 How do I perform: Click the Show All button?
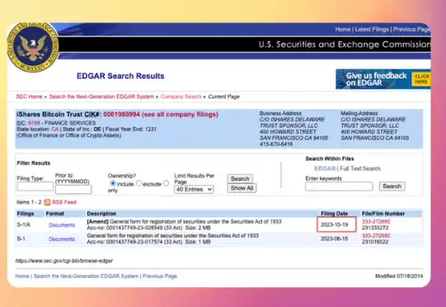[x=242, y=188]
